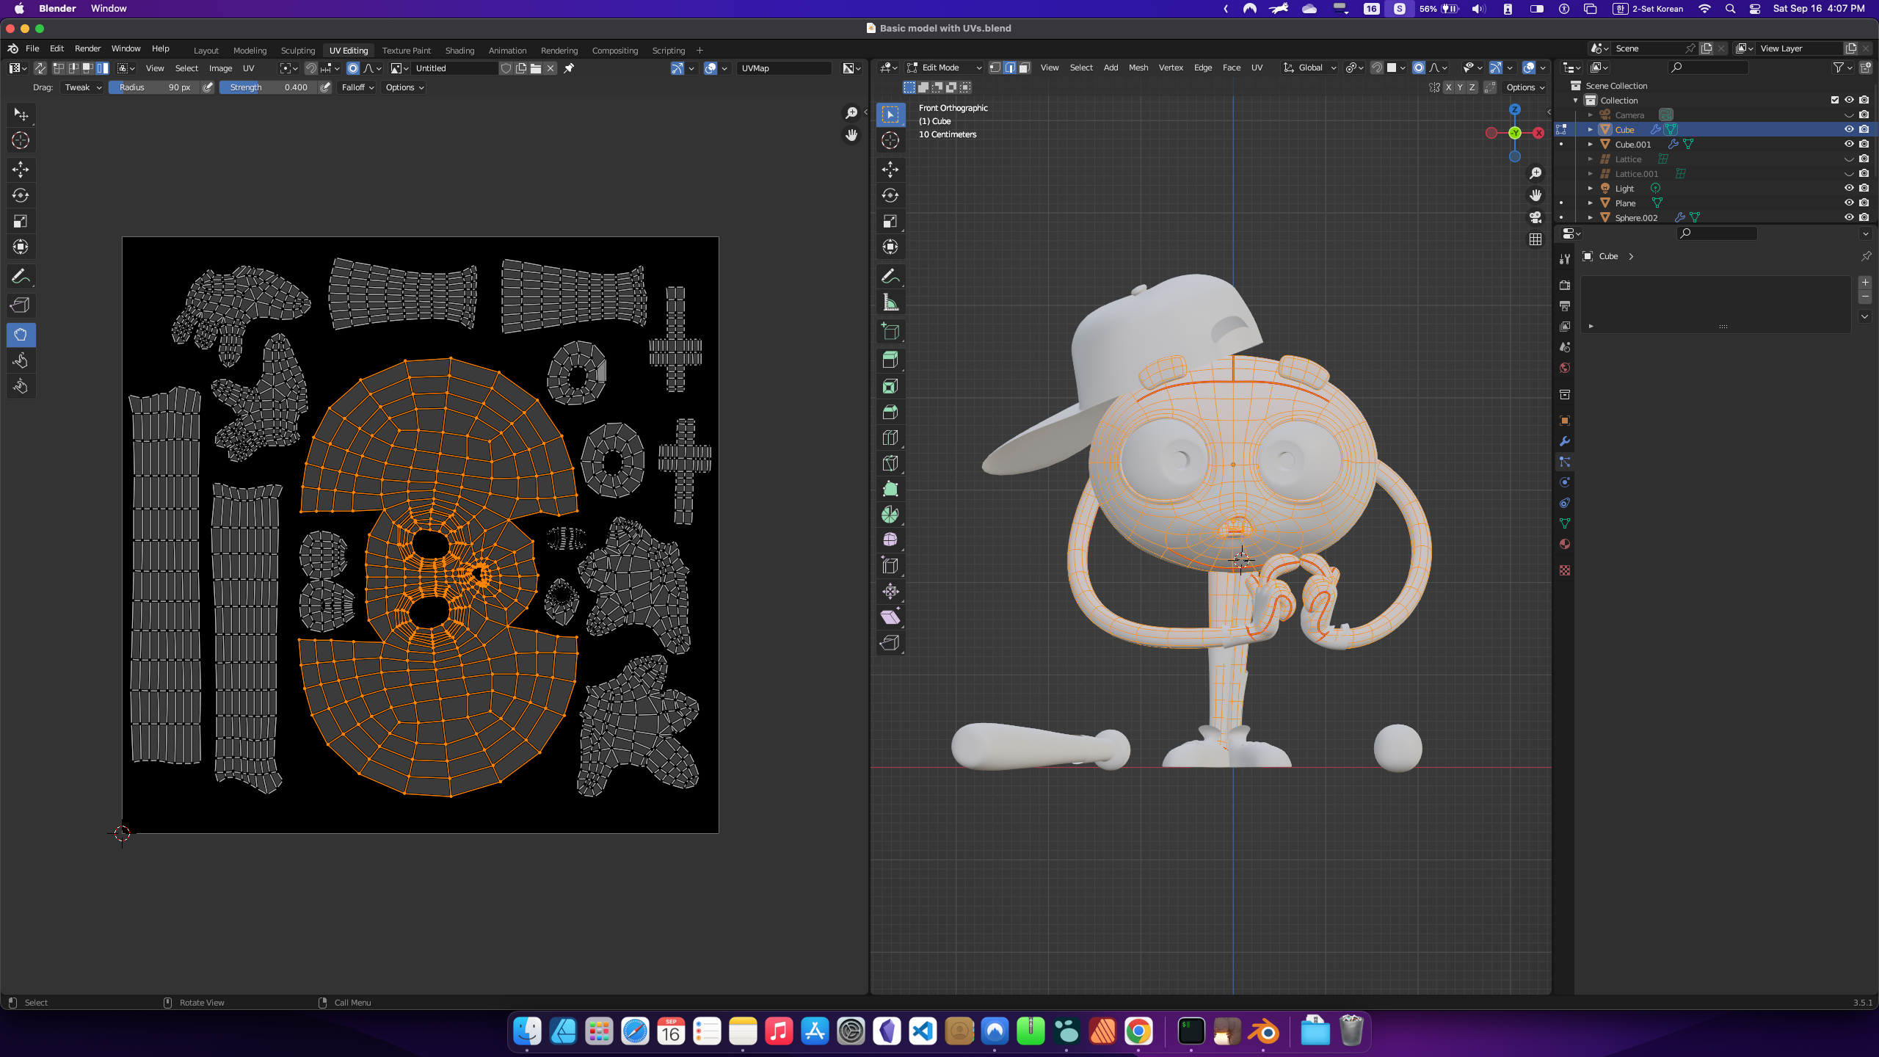Image resolution: width=1879 pixels, height=1057 pixels.
Task: Expand the Sphere.002 tree item
Action: point(1590,217)
